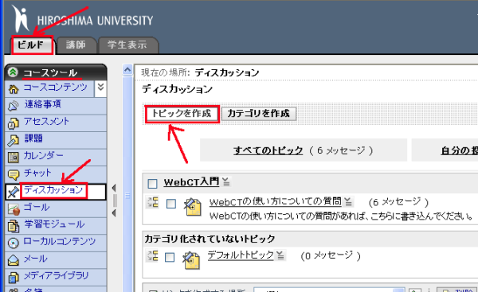Open ローカルコンテンツ tool
Viewport: 478px width, 292px height.
tap(60, 241)
